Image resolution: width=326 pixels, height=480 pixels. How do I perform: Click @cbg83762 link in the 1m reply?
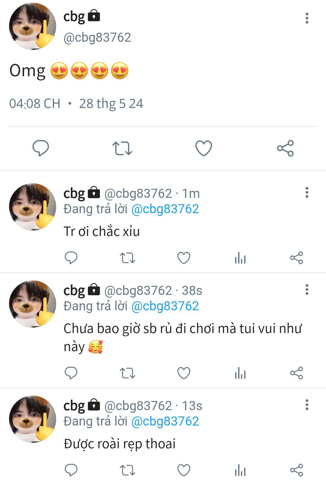click(165, 209)
